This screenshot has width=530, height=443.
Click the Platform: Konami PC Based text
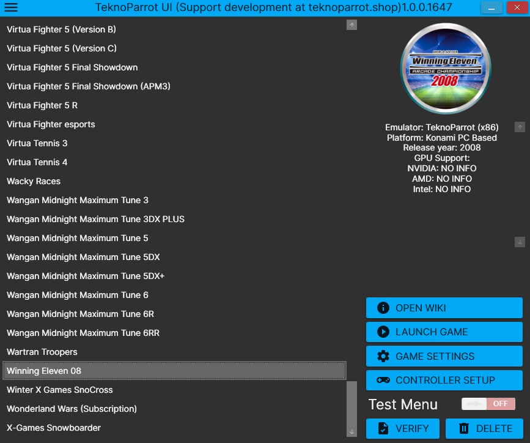pyautogui.click(x=442, y=138)
